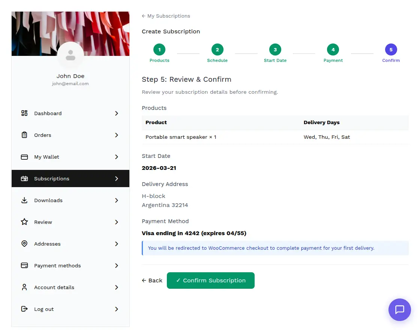Go back to previous step

[152, 280]
